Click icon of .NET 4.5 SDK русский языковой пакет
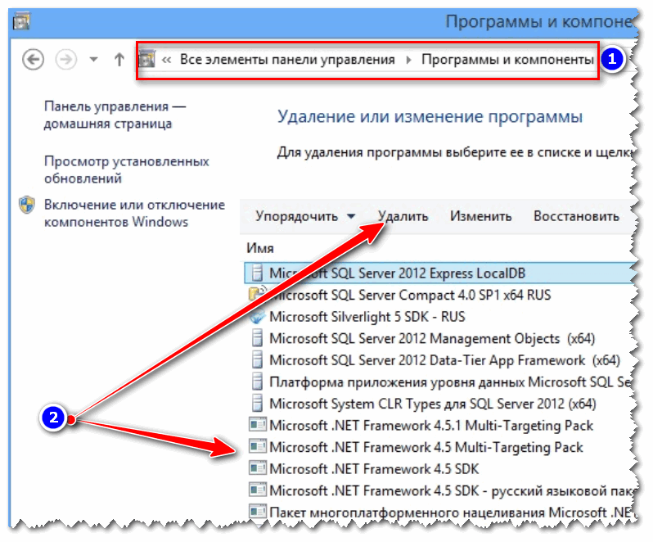The width and height of the screenshot is (653, 542). 258,490
